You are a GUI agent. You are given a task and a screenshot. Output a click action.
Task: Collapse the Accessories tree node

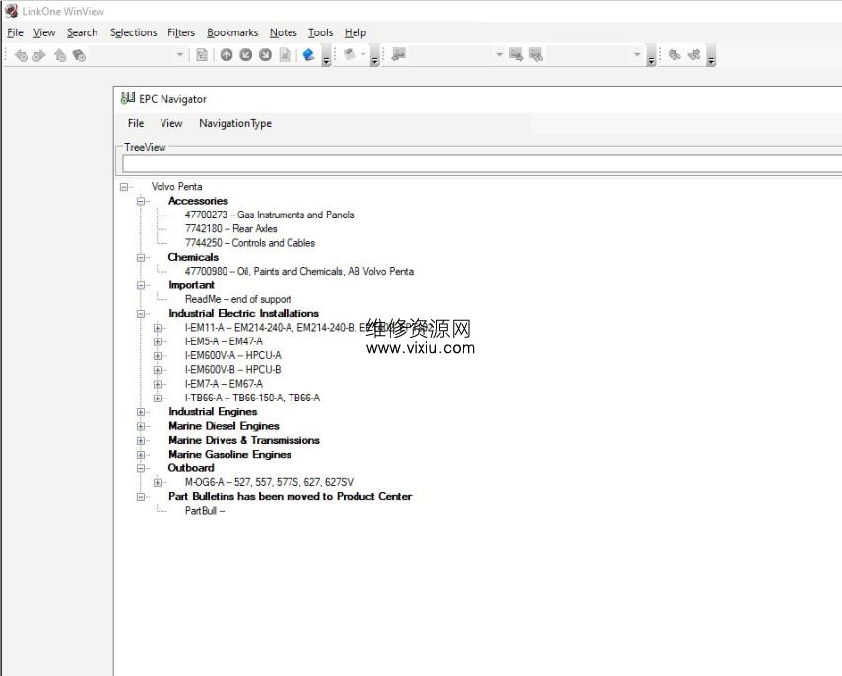(141, 201)
